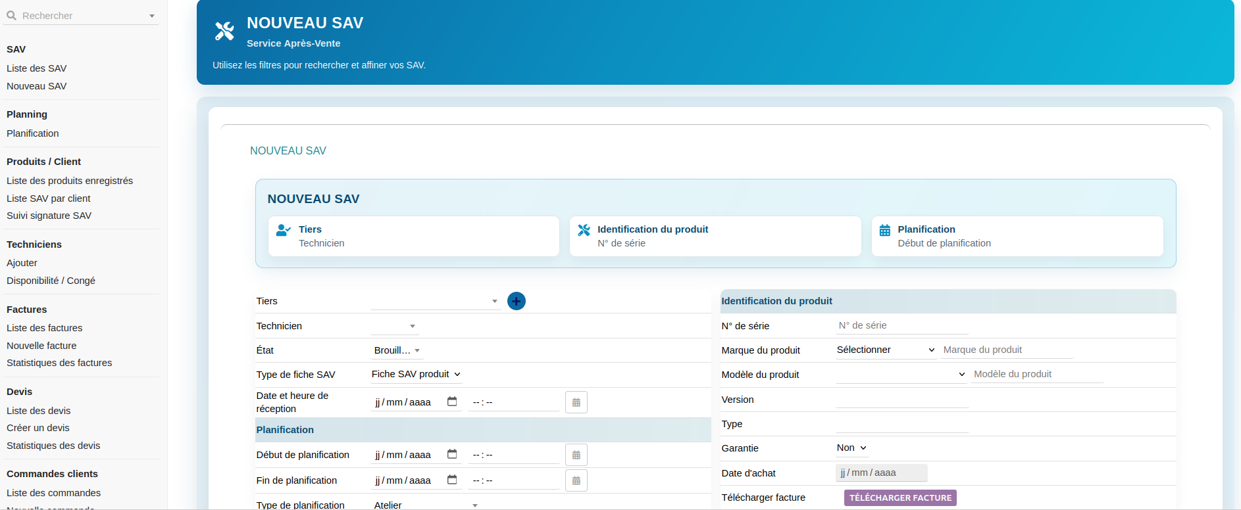The width and height of the screenshot is (1241, 510).
Task: Click calendar button next to Fin de planification time
Action: pos(576,480)
